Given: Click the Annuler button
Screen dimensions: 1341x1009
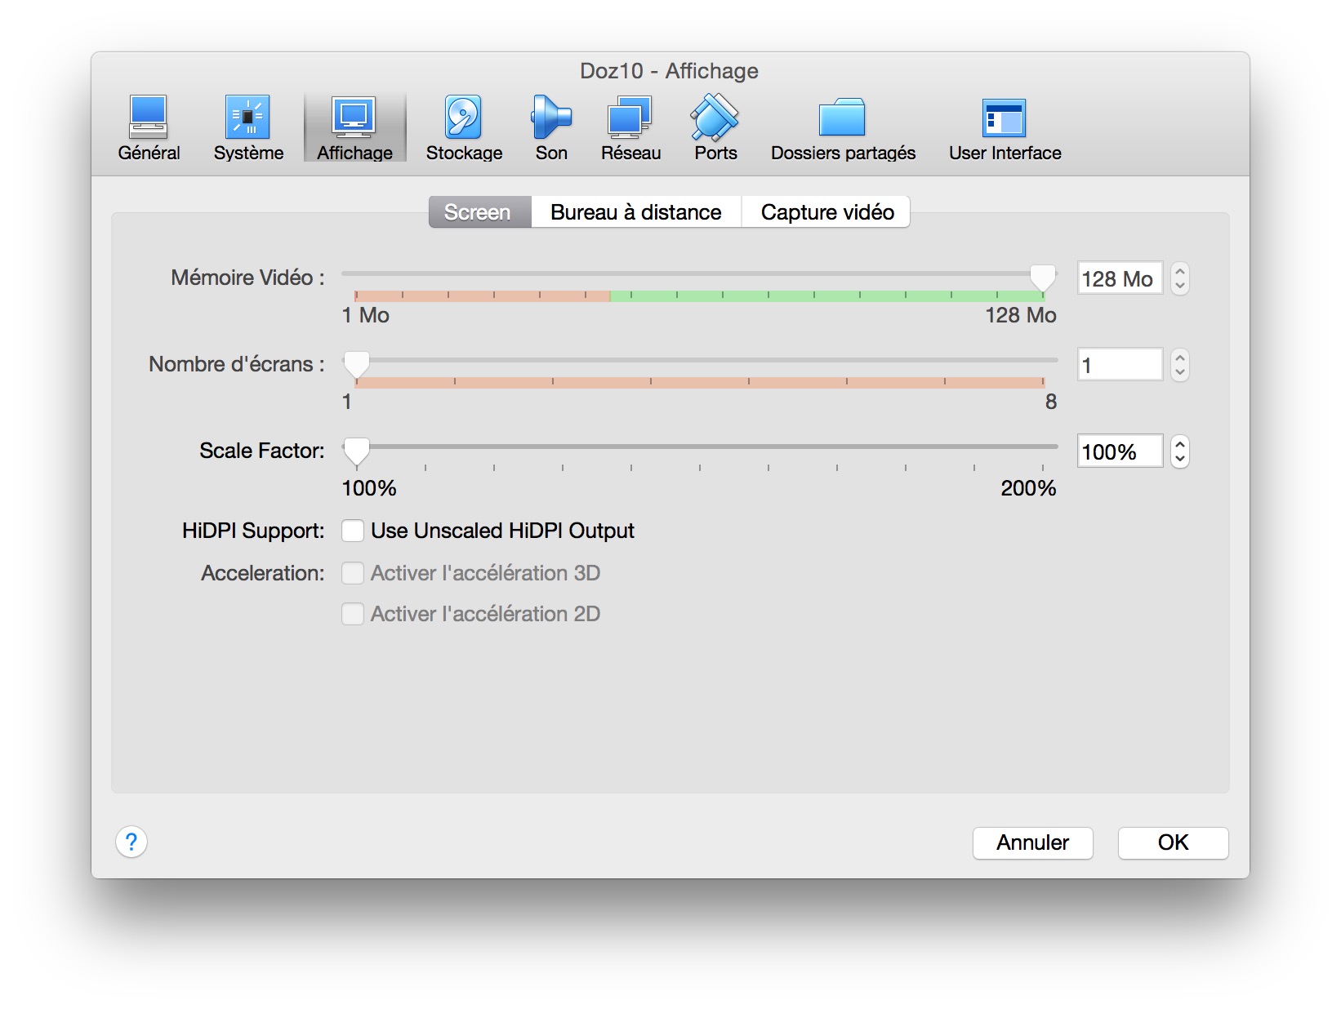Looking at the screenshot, I should pyautogui.click(x=1033, y=842).
